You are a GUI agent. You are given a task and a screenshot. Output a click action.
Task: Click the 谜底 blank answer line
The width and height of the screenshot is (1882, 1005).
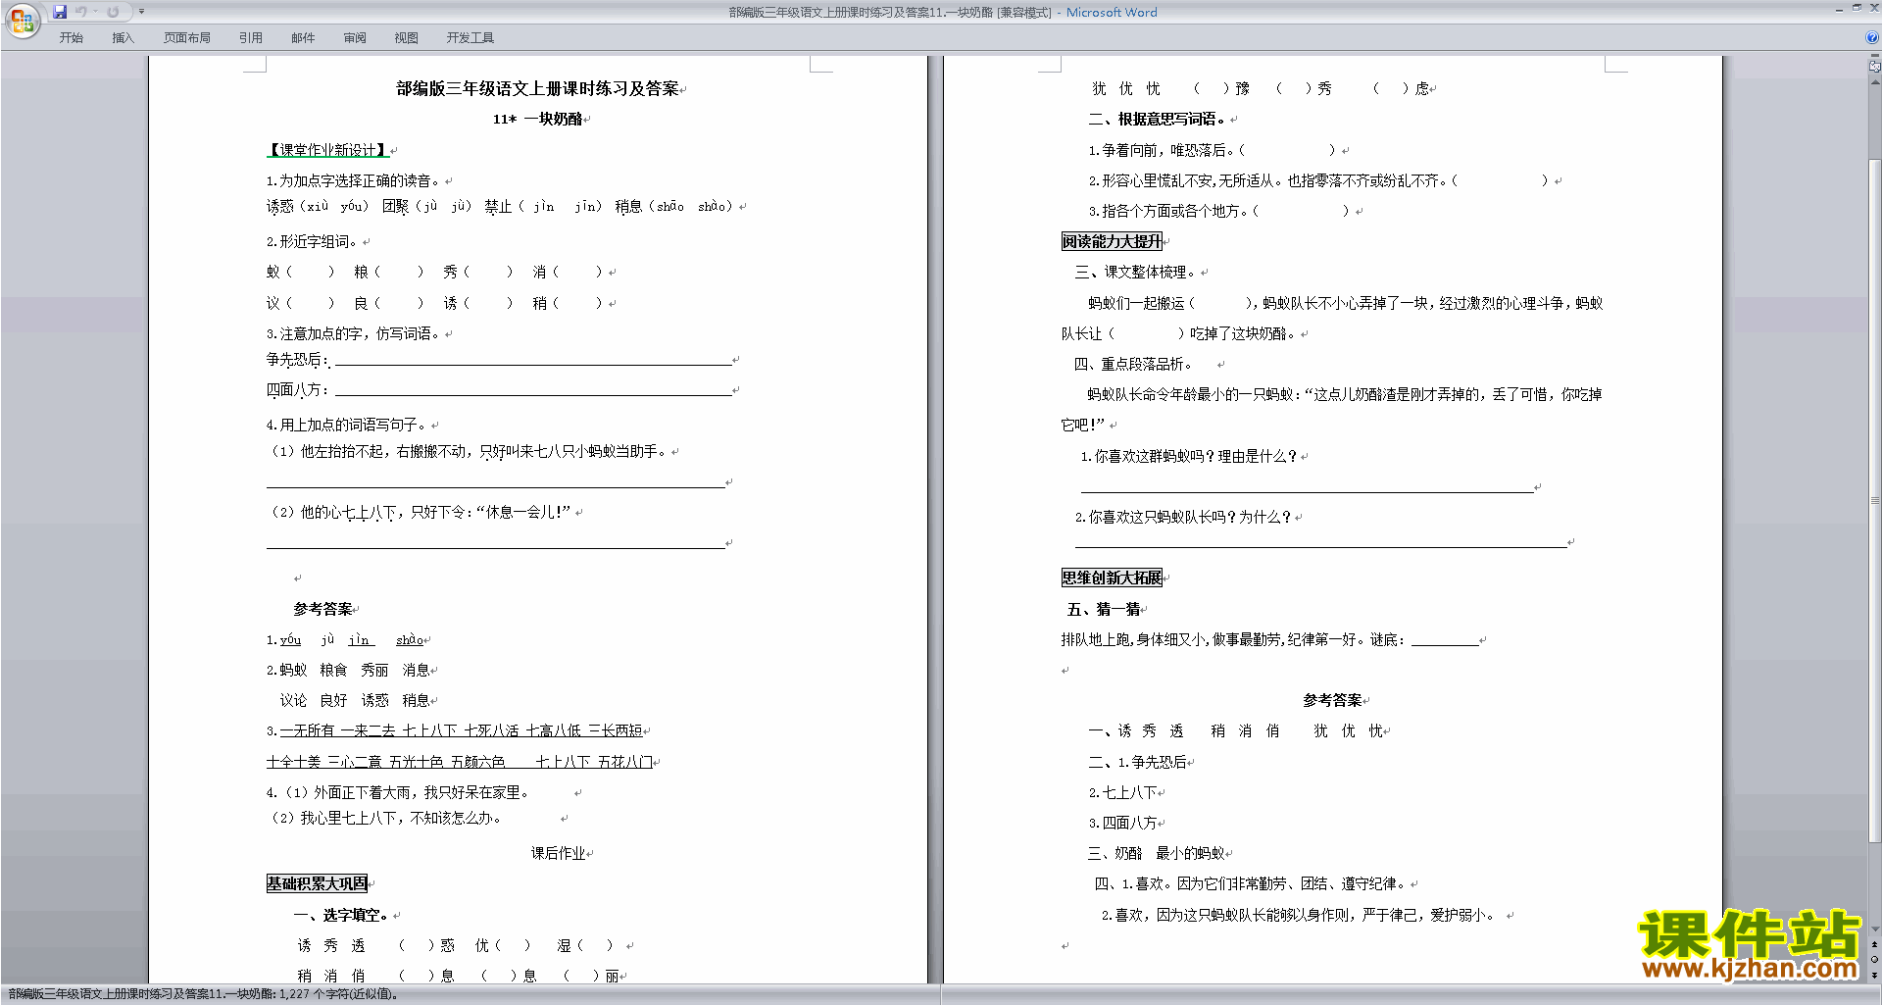coord(1445,640)
